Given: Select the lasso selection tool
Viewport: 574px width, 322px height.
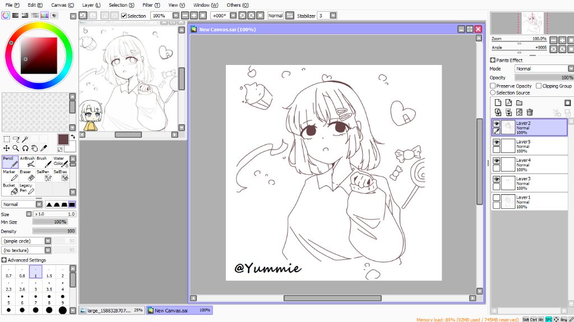Looking at the screenshot, I should pyautogui.click(x=16, y=139).
